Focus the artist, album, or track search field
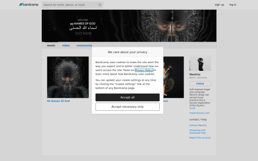The height and width of the screenshot is (161, 258). (72, 5)
